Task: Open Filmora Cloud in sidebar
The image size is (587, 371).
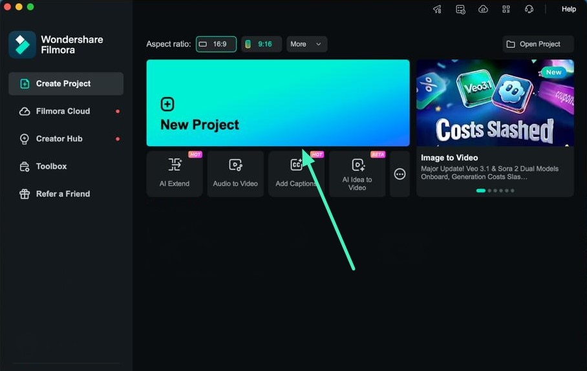Action: click(66, 111)
